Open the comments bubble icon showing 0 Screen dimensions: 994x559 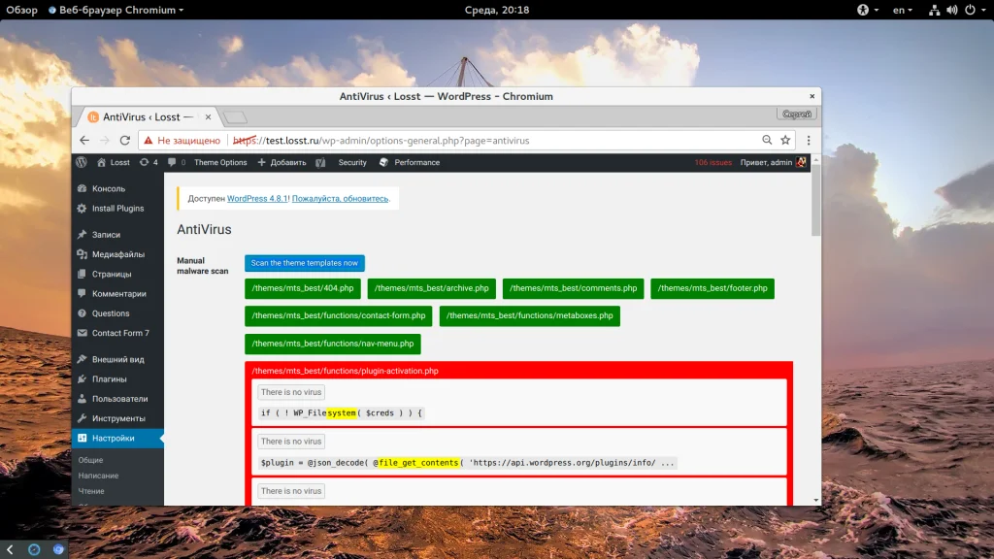177,162
